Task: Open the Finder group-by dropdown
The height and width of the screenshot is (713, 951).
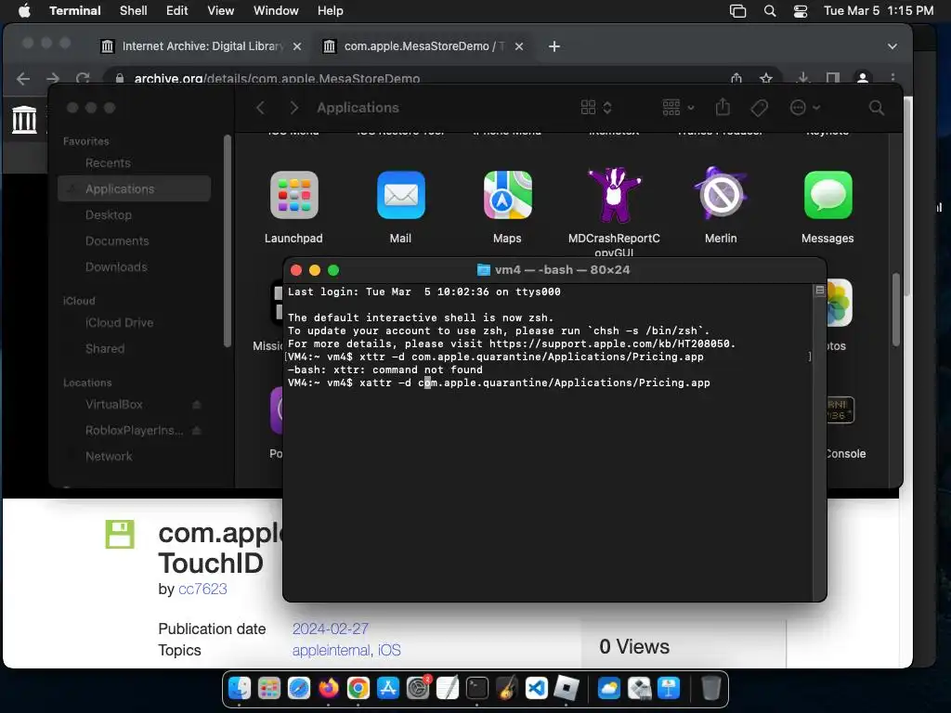Action: (677, 108)
